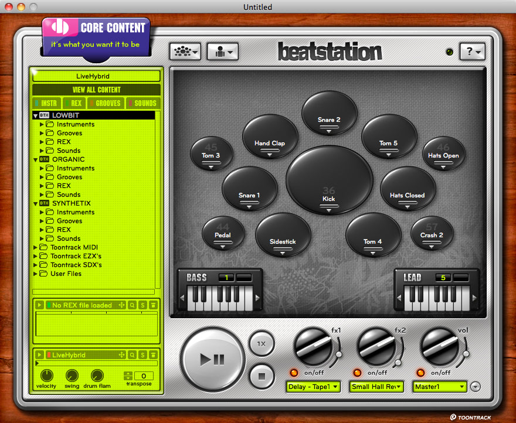516x423 pixels.
Task: Click the trash icon next to LiveHybrid
Action: tap(153, 354)
